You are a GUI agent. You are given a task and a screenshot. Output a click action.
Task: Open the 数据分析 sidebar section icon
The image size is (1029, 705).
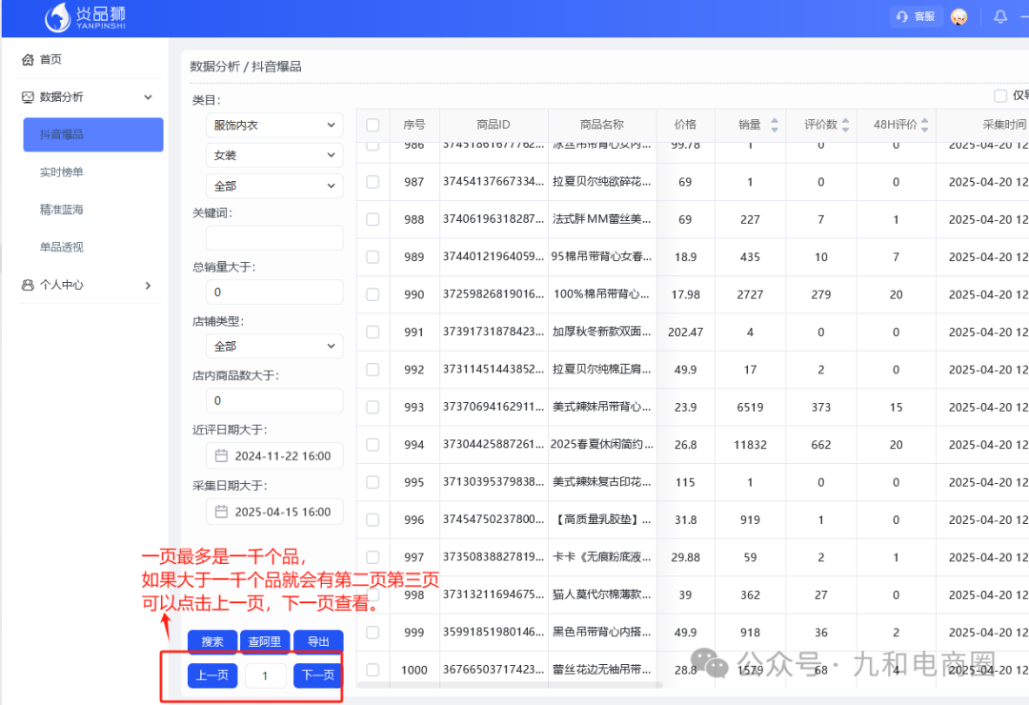point(30,96)
